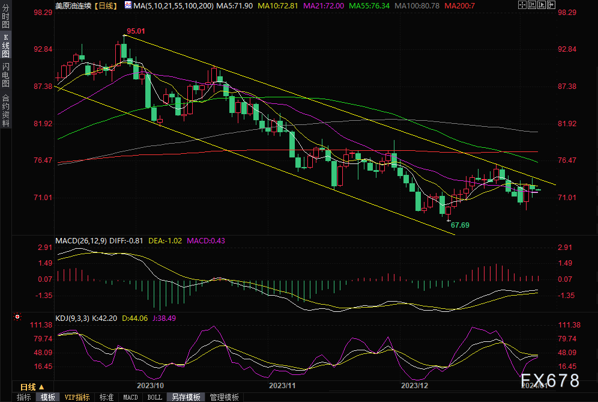Screen dimensions: 598x402
Task: Click the 95.01 high price marker
Action: (x=136, y=31)
